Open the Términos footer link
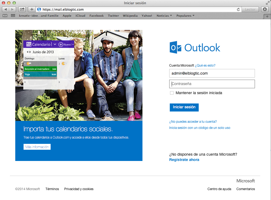The image size is (271, 200). pos(52,189)
